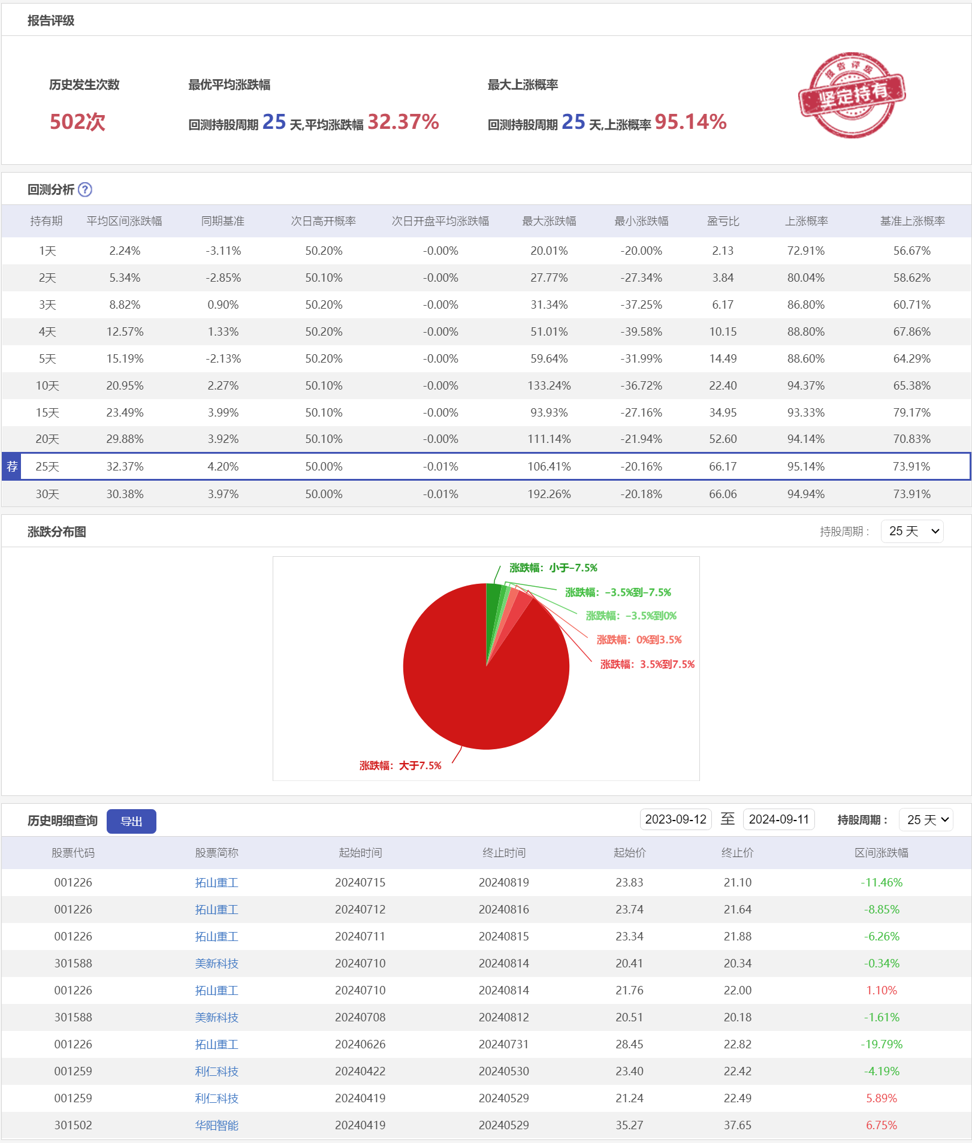Select the 10天 row in backtest table
This screenshot has width=972, height=1143.
pos(47,386)
